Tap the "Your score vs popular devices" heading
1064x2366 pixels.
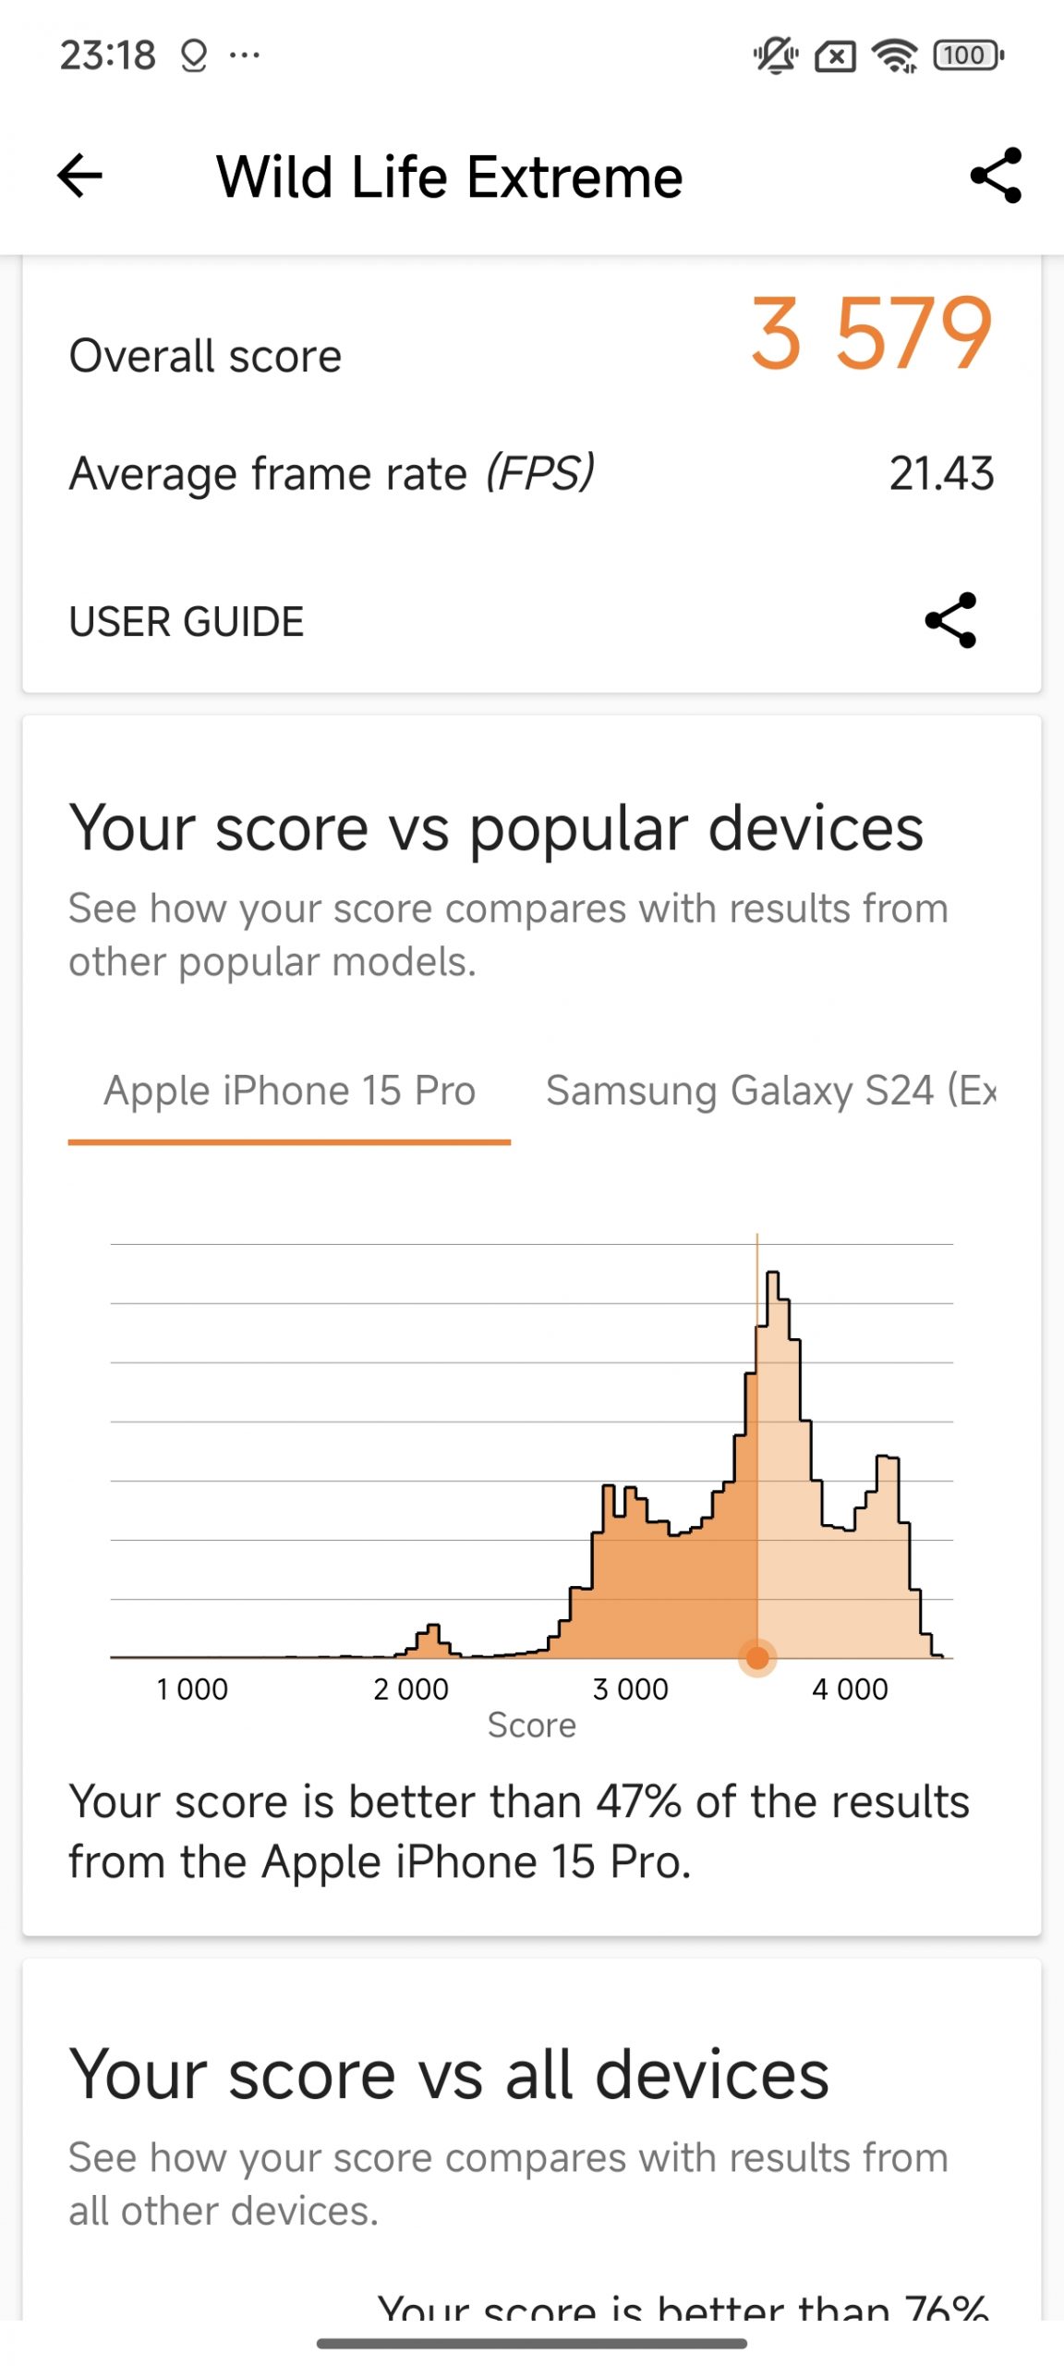tap(496, 827)
